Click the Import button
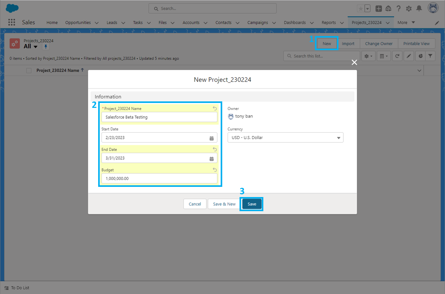 [x=348, y=43]
